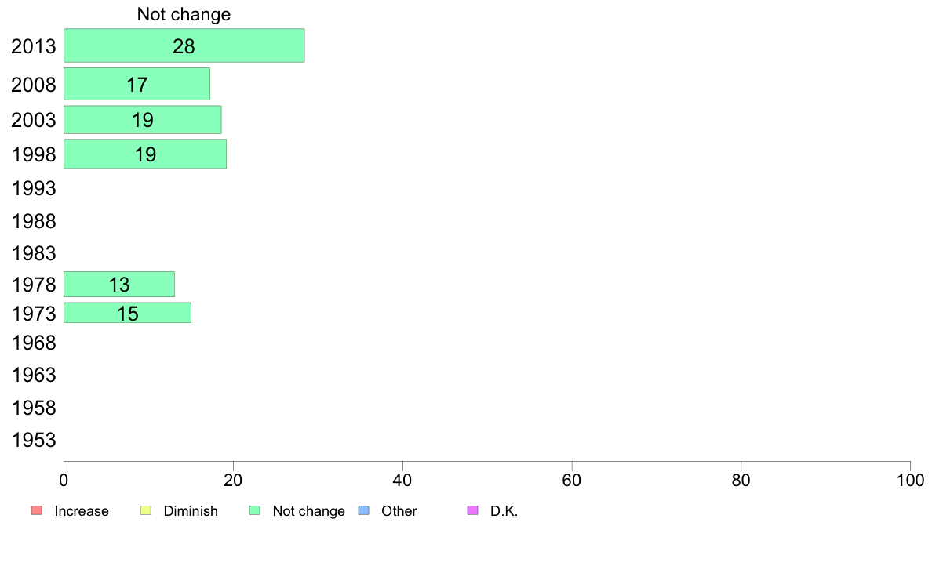This screenshot has height=577, width=932.
Task: Select the 1978 bar showing 13
Action: click(119, 284)
